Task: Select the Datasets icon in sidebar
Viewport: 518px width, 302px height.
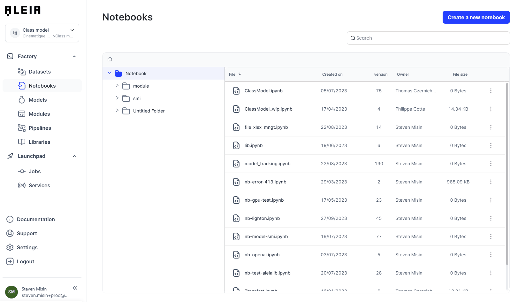Action: 22,72
